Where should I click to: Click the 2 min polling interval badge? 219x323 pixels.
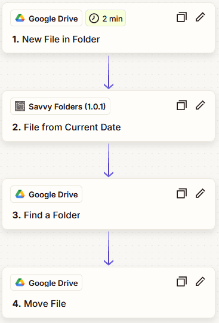tap(106, 18)
